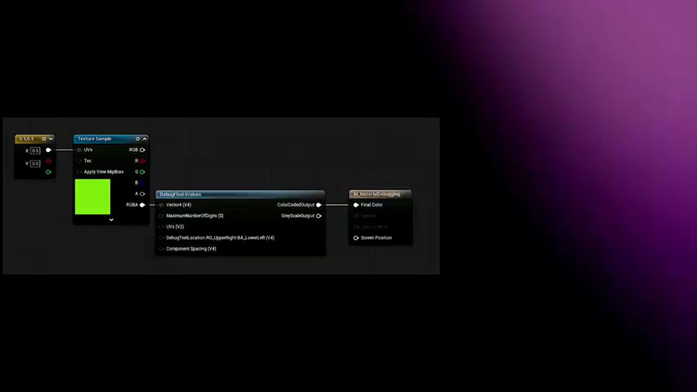Image resolution: width=697 pixels, height=392 pixels.
Task: Select the alpha A output pin
Action: click(x=142, y=194)
